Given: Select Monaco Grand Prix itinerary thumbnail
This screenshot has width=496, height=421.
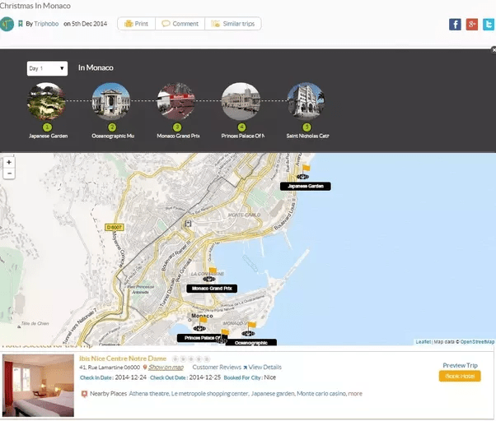Looking at the screenshot, I should click(x=176, y=101).
